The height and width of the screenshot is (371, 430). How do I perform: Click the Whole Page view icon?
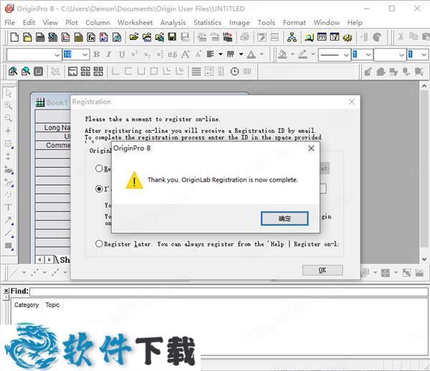pos(38,71)
